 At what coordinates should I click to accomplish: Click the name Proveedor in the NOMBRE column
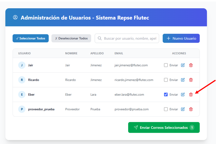coord(72,109)
